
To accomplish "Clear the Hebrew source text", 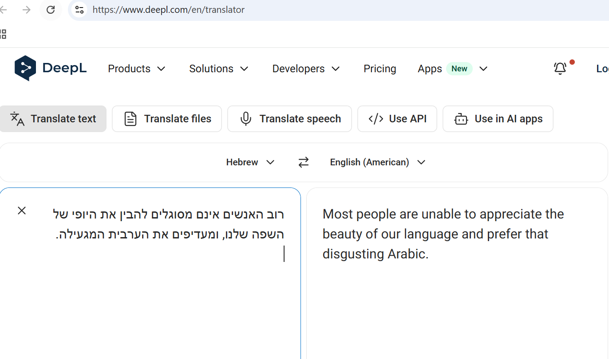I will click(22, 211).
